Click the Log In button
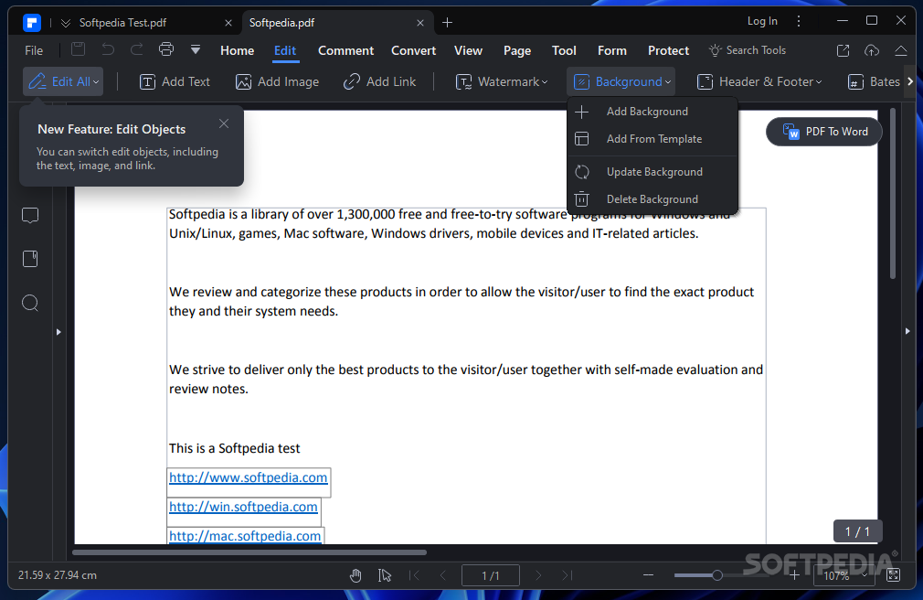Screen dimensions: 923x600 (762, 21)
